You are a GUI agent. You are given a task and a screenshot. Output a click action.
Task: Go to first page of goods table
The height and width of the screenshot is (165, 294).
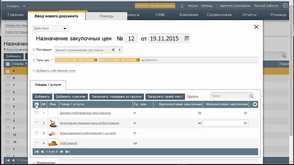(37, 152)
